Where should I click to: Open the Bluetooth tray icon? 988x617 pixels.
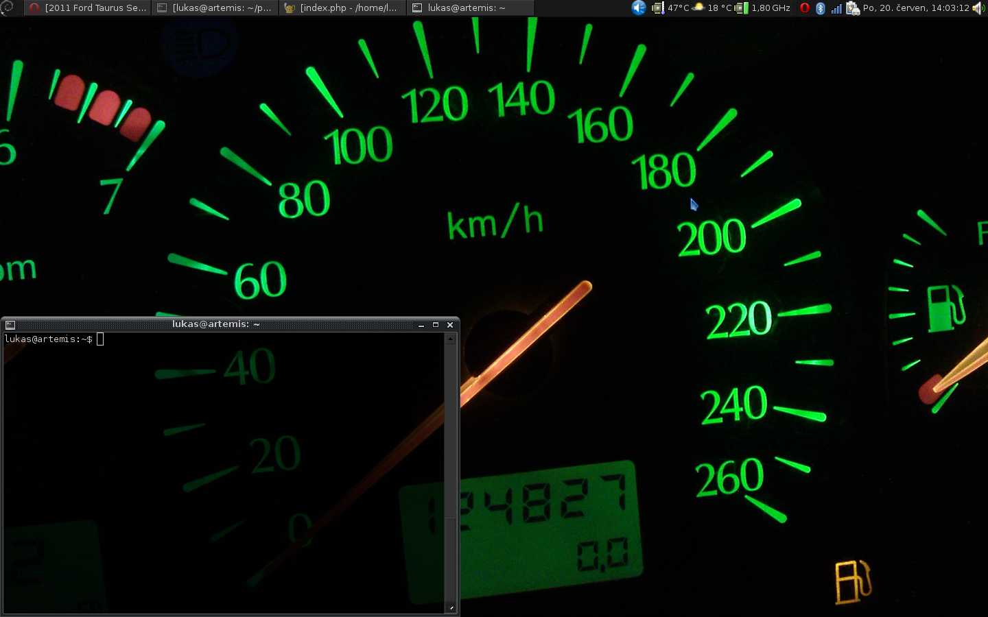[x=821, y=8]
